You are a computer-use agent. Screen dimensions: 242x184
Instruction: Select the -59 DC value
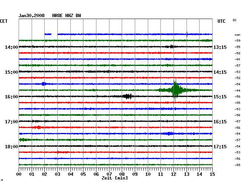(x=238, y=41)
